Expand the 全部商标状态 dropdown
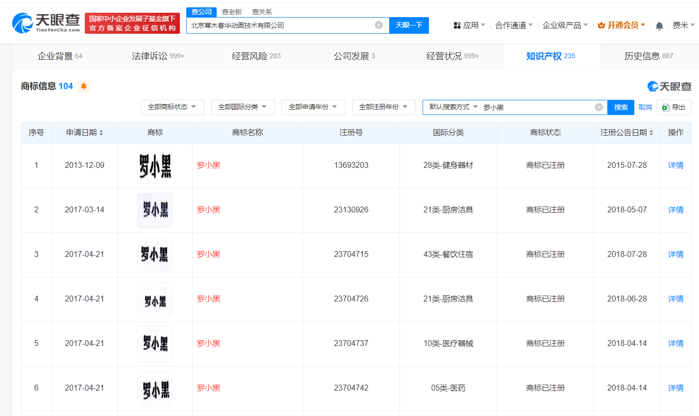Screen dimensions: 699x416 tap(173, 107)
